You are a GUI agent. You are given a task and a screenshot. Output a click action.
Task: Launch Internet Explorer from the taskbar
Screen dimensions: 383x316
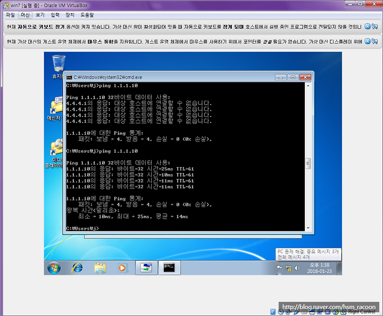tap(77, 268)
